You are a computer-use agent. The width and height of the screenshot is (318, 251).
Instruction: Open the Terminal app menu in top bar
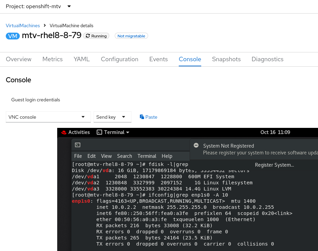point(113,132)
